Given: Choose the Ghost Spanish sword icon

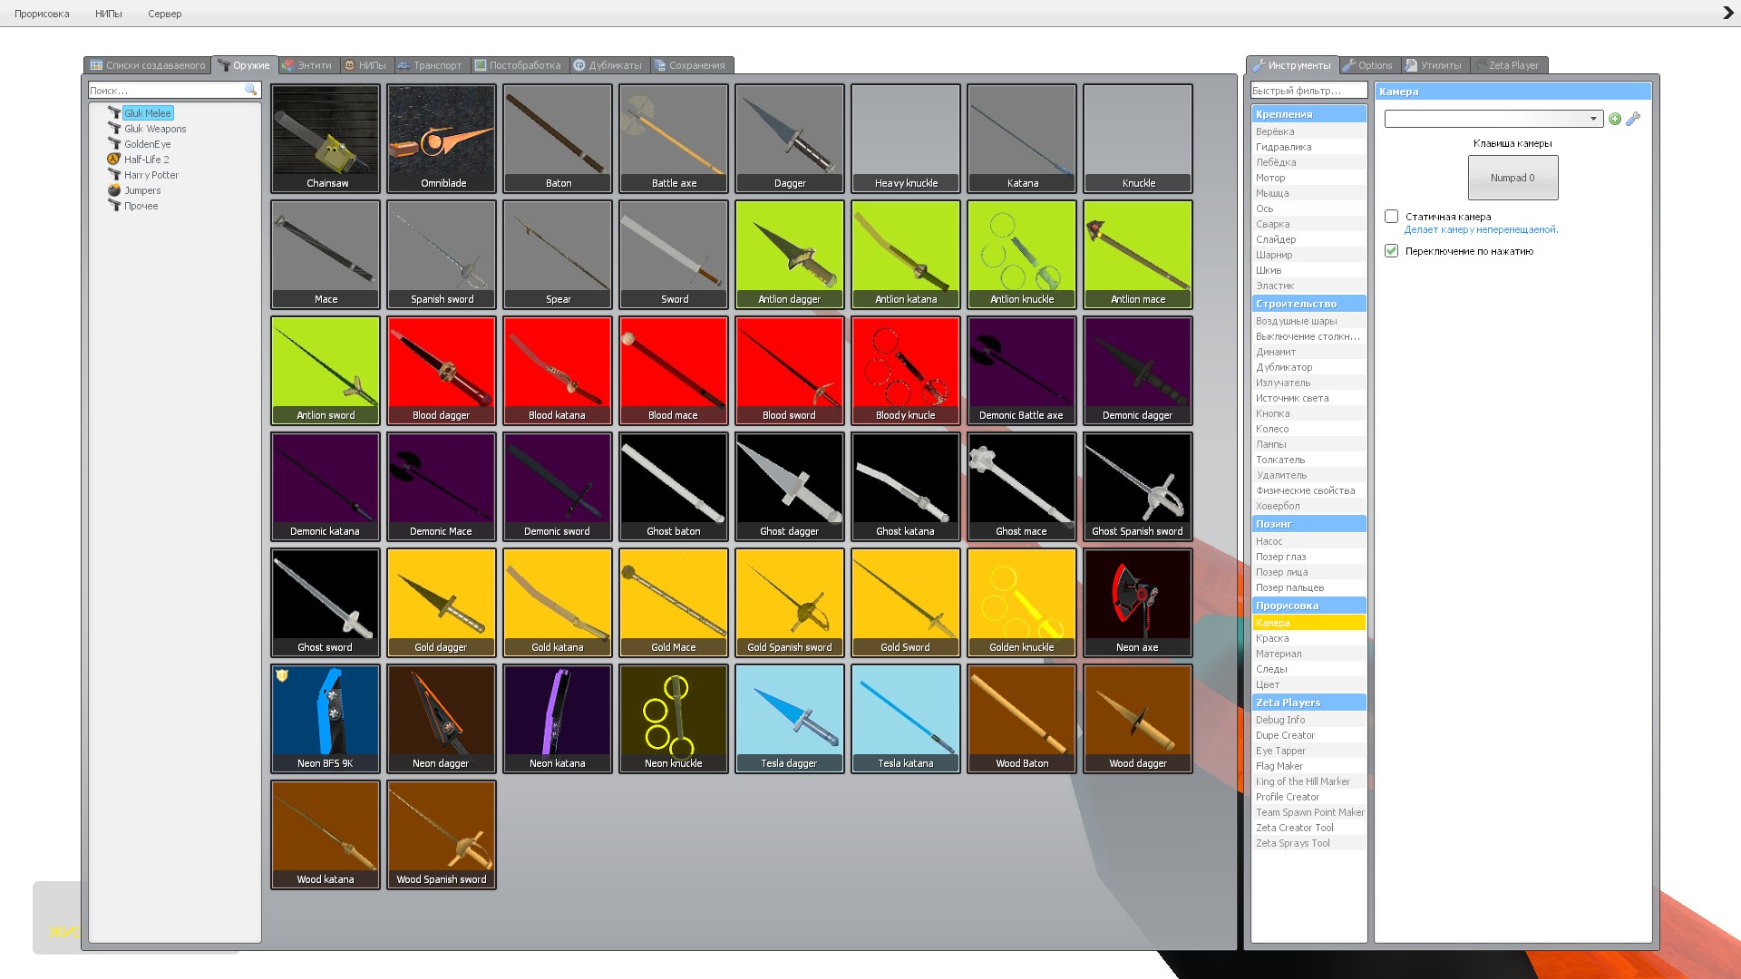Looking at the screenshot, I should coord(1138,487).
